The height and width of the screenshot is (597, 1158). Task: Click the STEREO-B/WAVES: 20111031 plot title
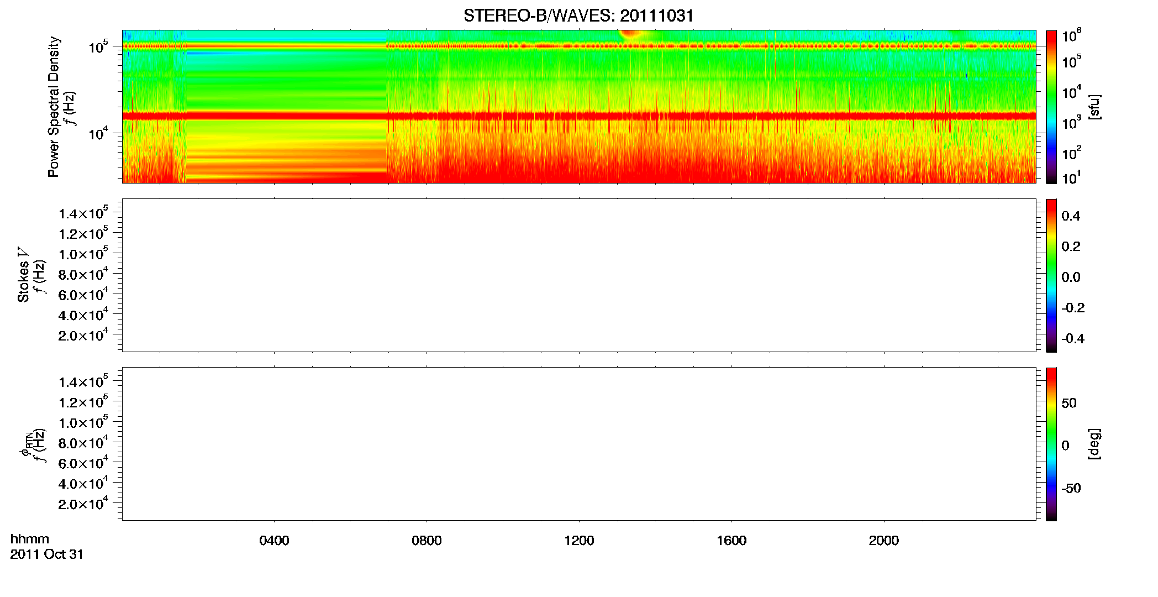point(578,15)
